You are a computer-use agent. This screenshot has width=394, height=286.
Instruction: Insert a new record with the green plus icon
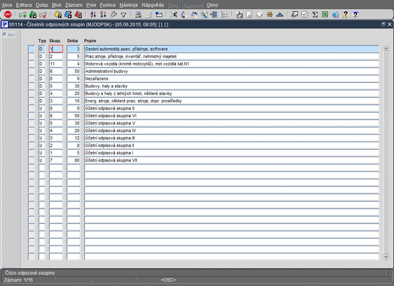pyautogui.click(x=23, y=15)
